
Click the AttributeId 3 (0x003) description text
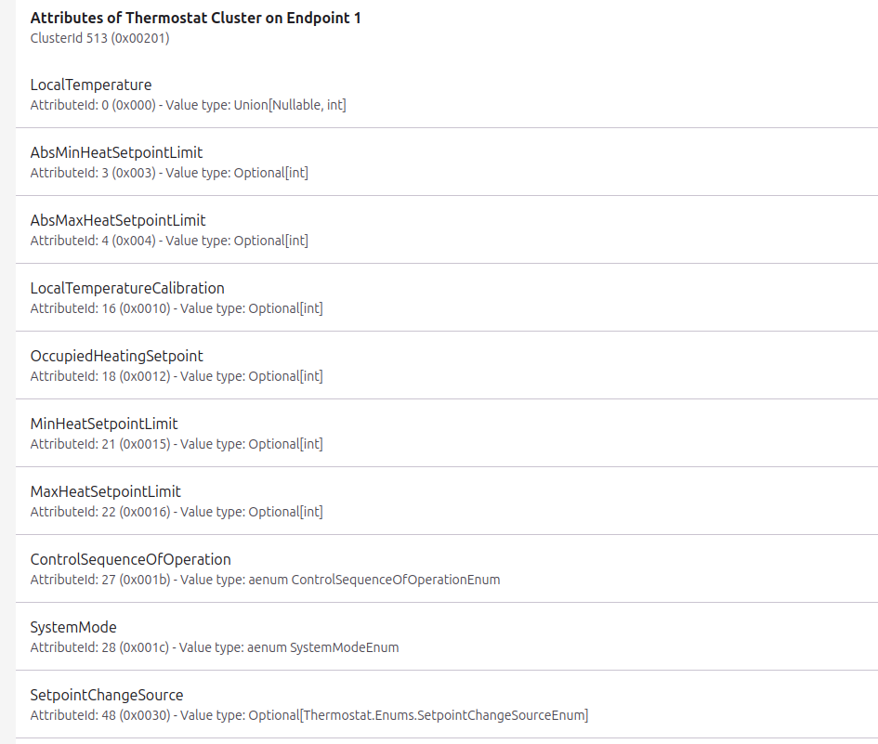[169, 173]
